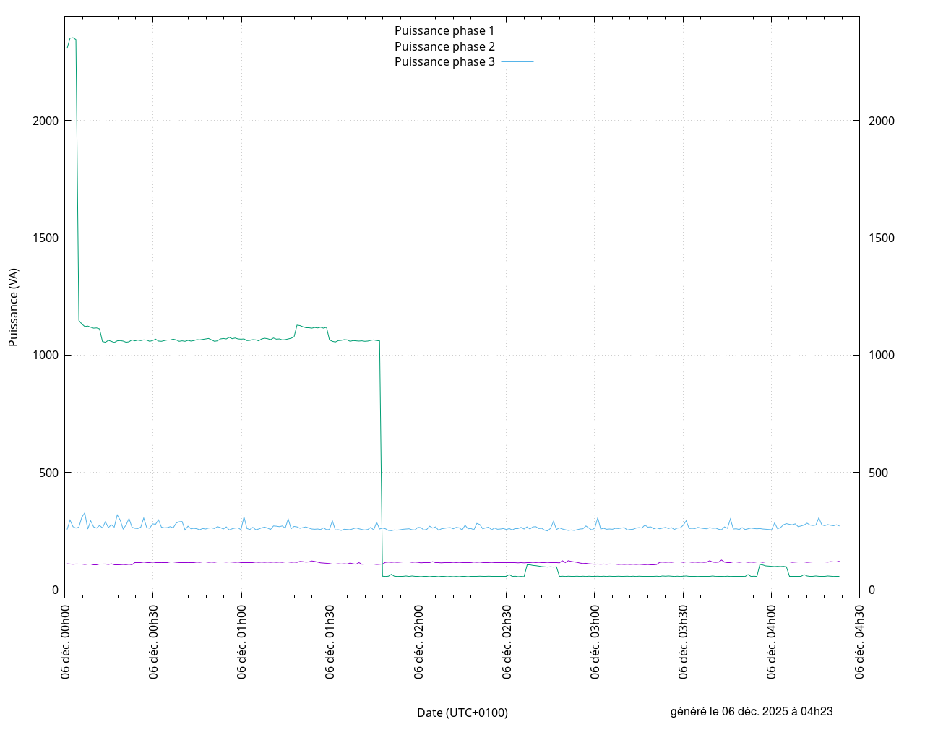Click the phase 2 purple legend line sample

coord(517,46)
